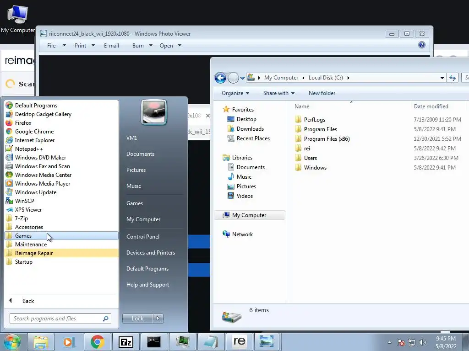Launch WinSCP

click(61, 201)
